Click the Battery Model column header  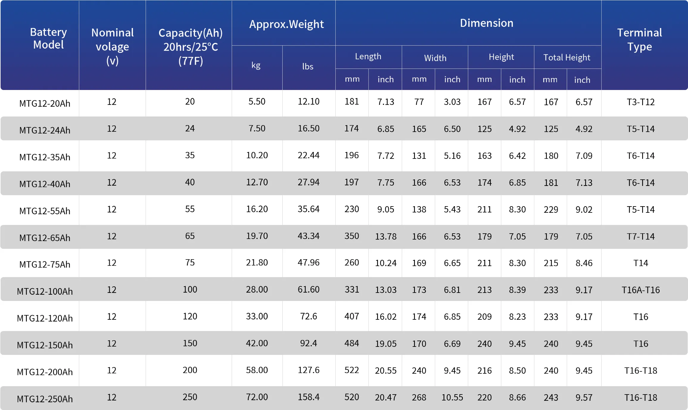pos(48,38)
